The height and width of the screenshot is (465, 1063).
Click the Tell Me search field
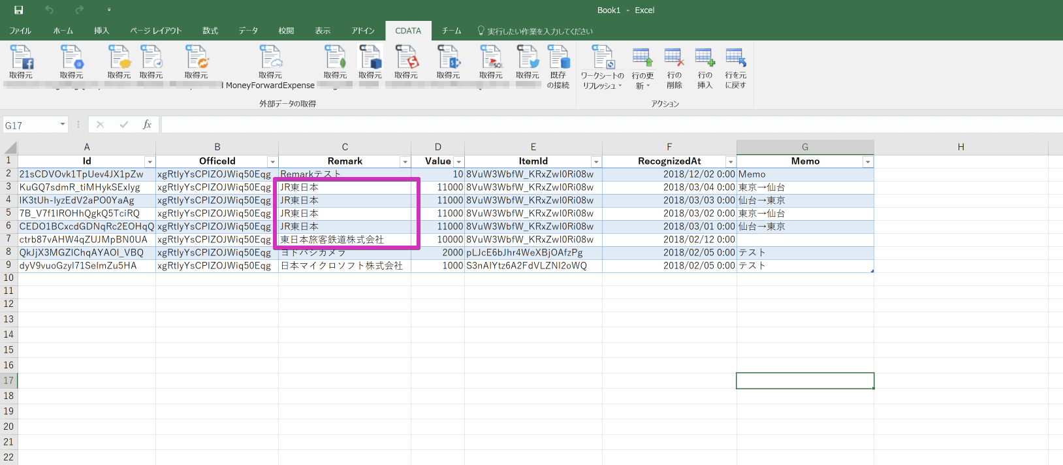[x=539, y=31]
